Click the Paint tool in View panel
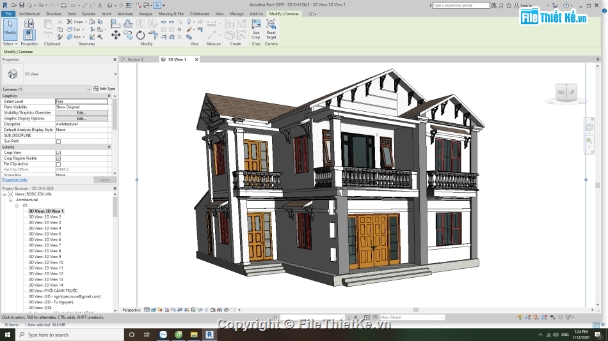 point(189,29)
